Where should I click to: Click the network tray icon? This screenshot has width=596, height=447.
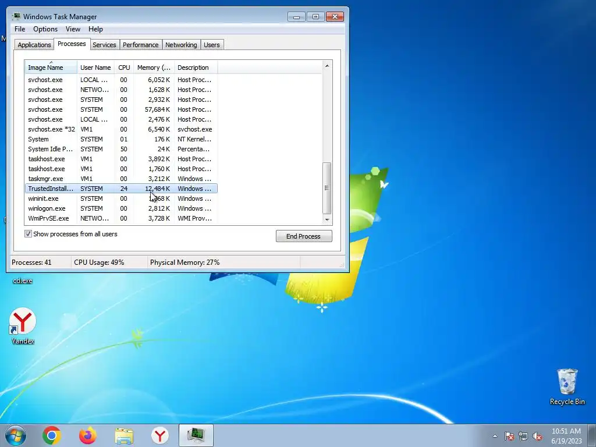(x=523, y=436)
